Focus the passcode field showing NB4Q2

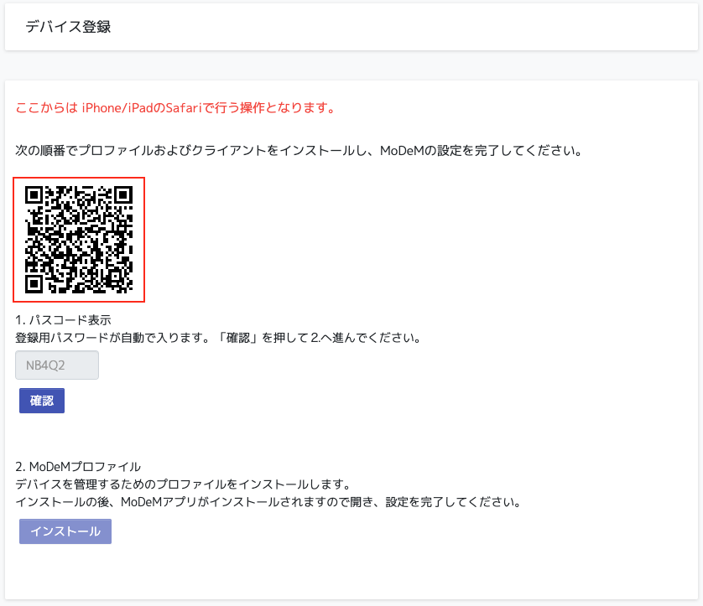coord(57,365)
